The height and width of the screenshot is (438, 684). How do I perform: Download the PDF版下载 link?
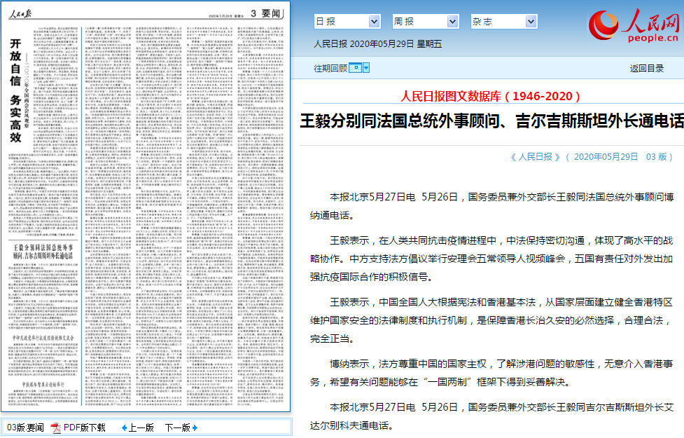click(x=85, y=428)
